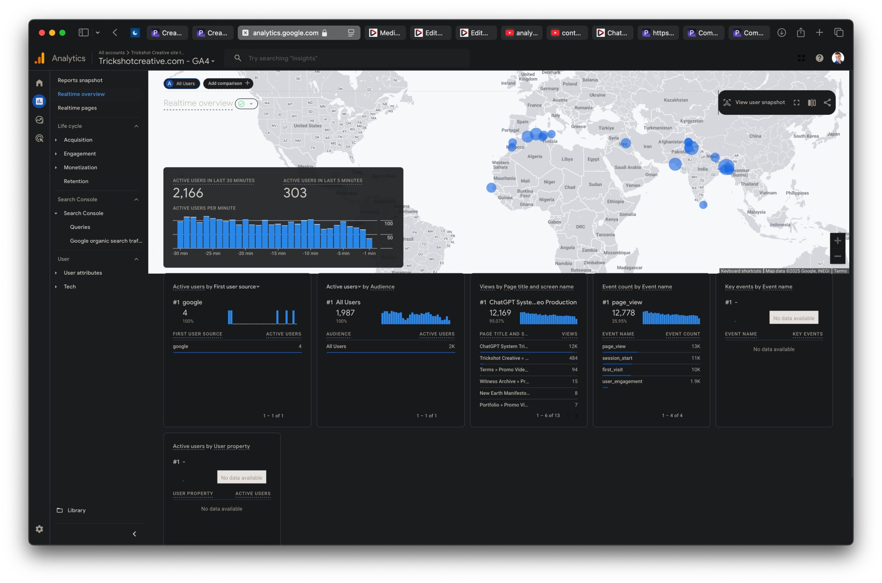Open First user source dimension dropdown
The image size is (882, 583).
pos(237,287)
